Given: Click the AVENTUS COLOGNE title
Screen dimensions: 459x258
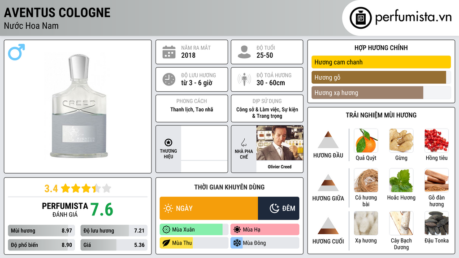Looking at the screenshot, I should point(57,13).
